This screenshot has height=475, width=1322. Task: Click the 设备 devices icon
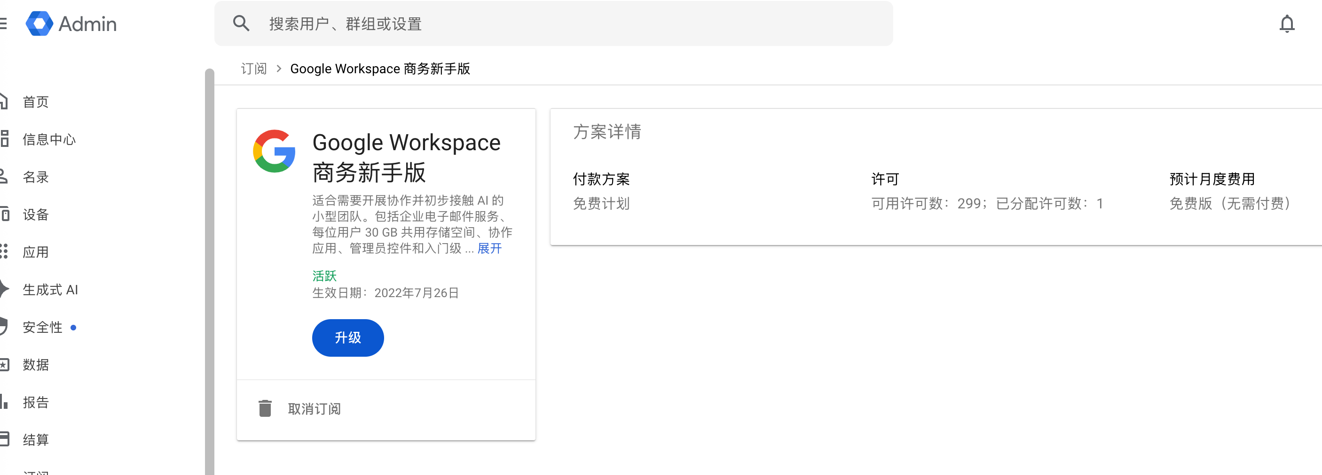tap(5, 214)
